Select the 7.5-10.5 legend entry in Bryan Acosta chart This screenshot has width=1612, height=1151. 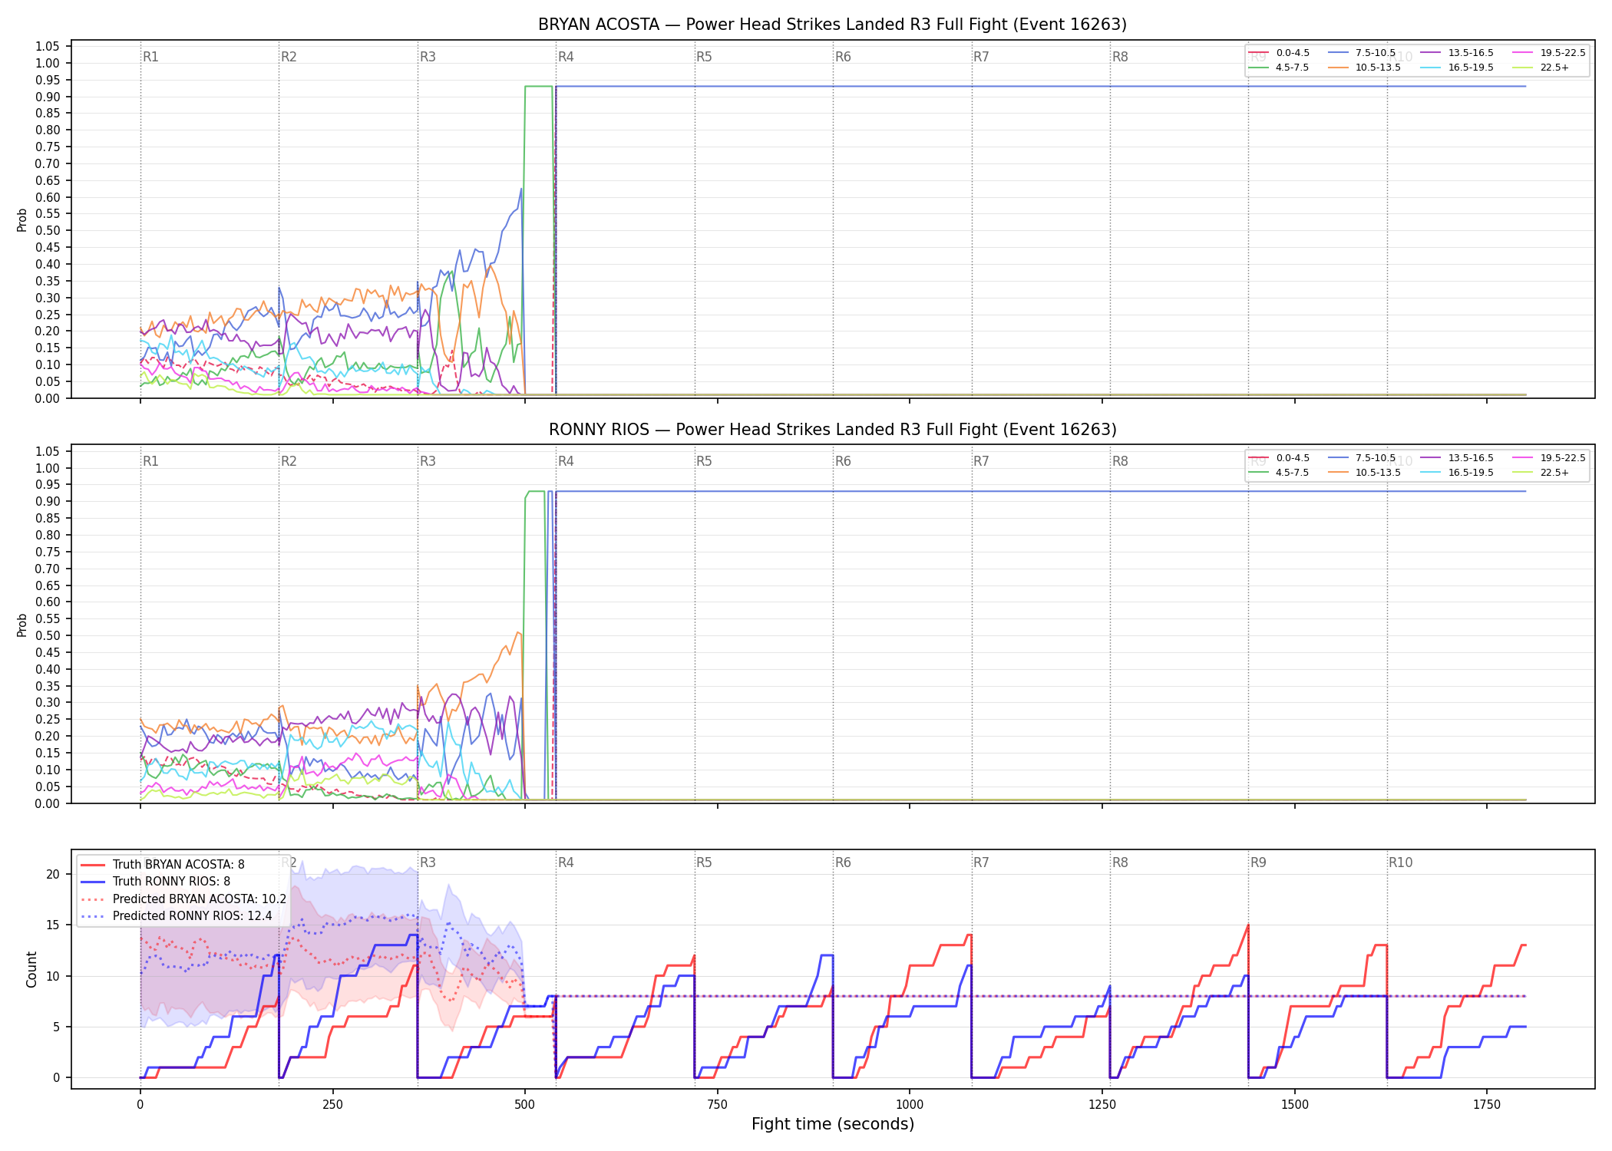tap(1362, 53)
